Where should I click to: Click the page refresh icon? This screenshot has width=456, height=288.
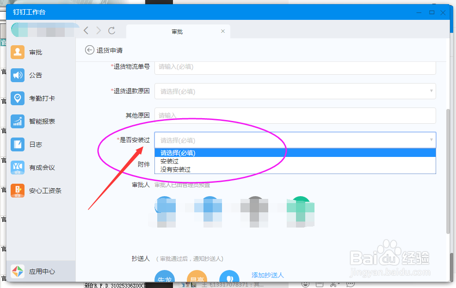[x=111, y=30]
